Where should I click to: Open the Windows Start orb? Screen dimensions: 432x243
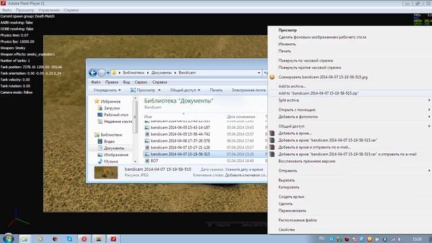[x=8, y=238]
